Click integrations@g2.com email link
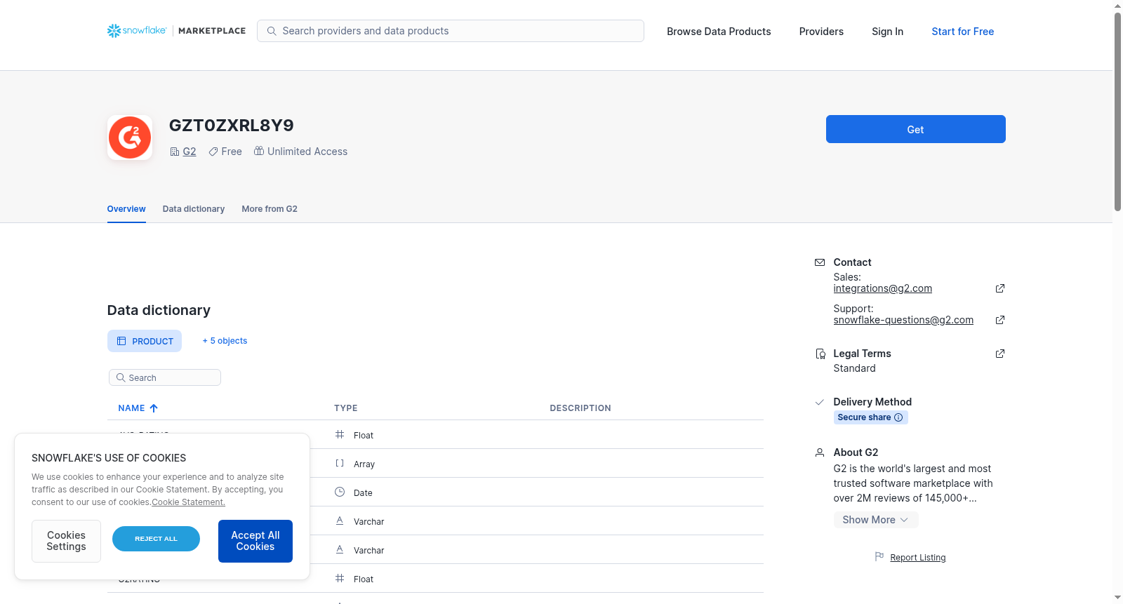 [x=882, y=288]
